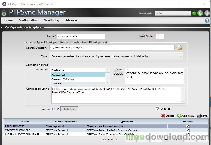Open the Configuration menu

(28, 20)
